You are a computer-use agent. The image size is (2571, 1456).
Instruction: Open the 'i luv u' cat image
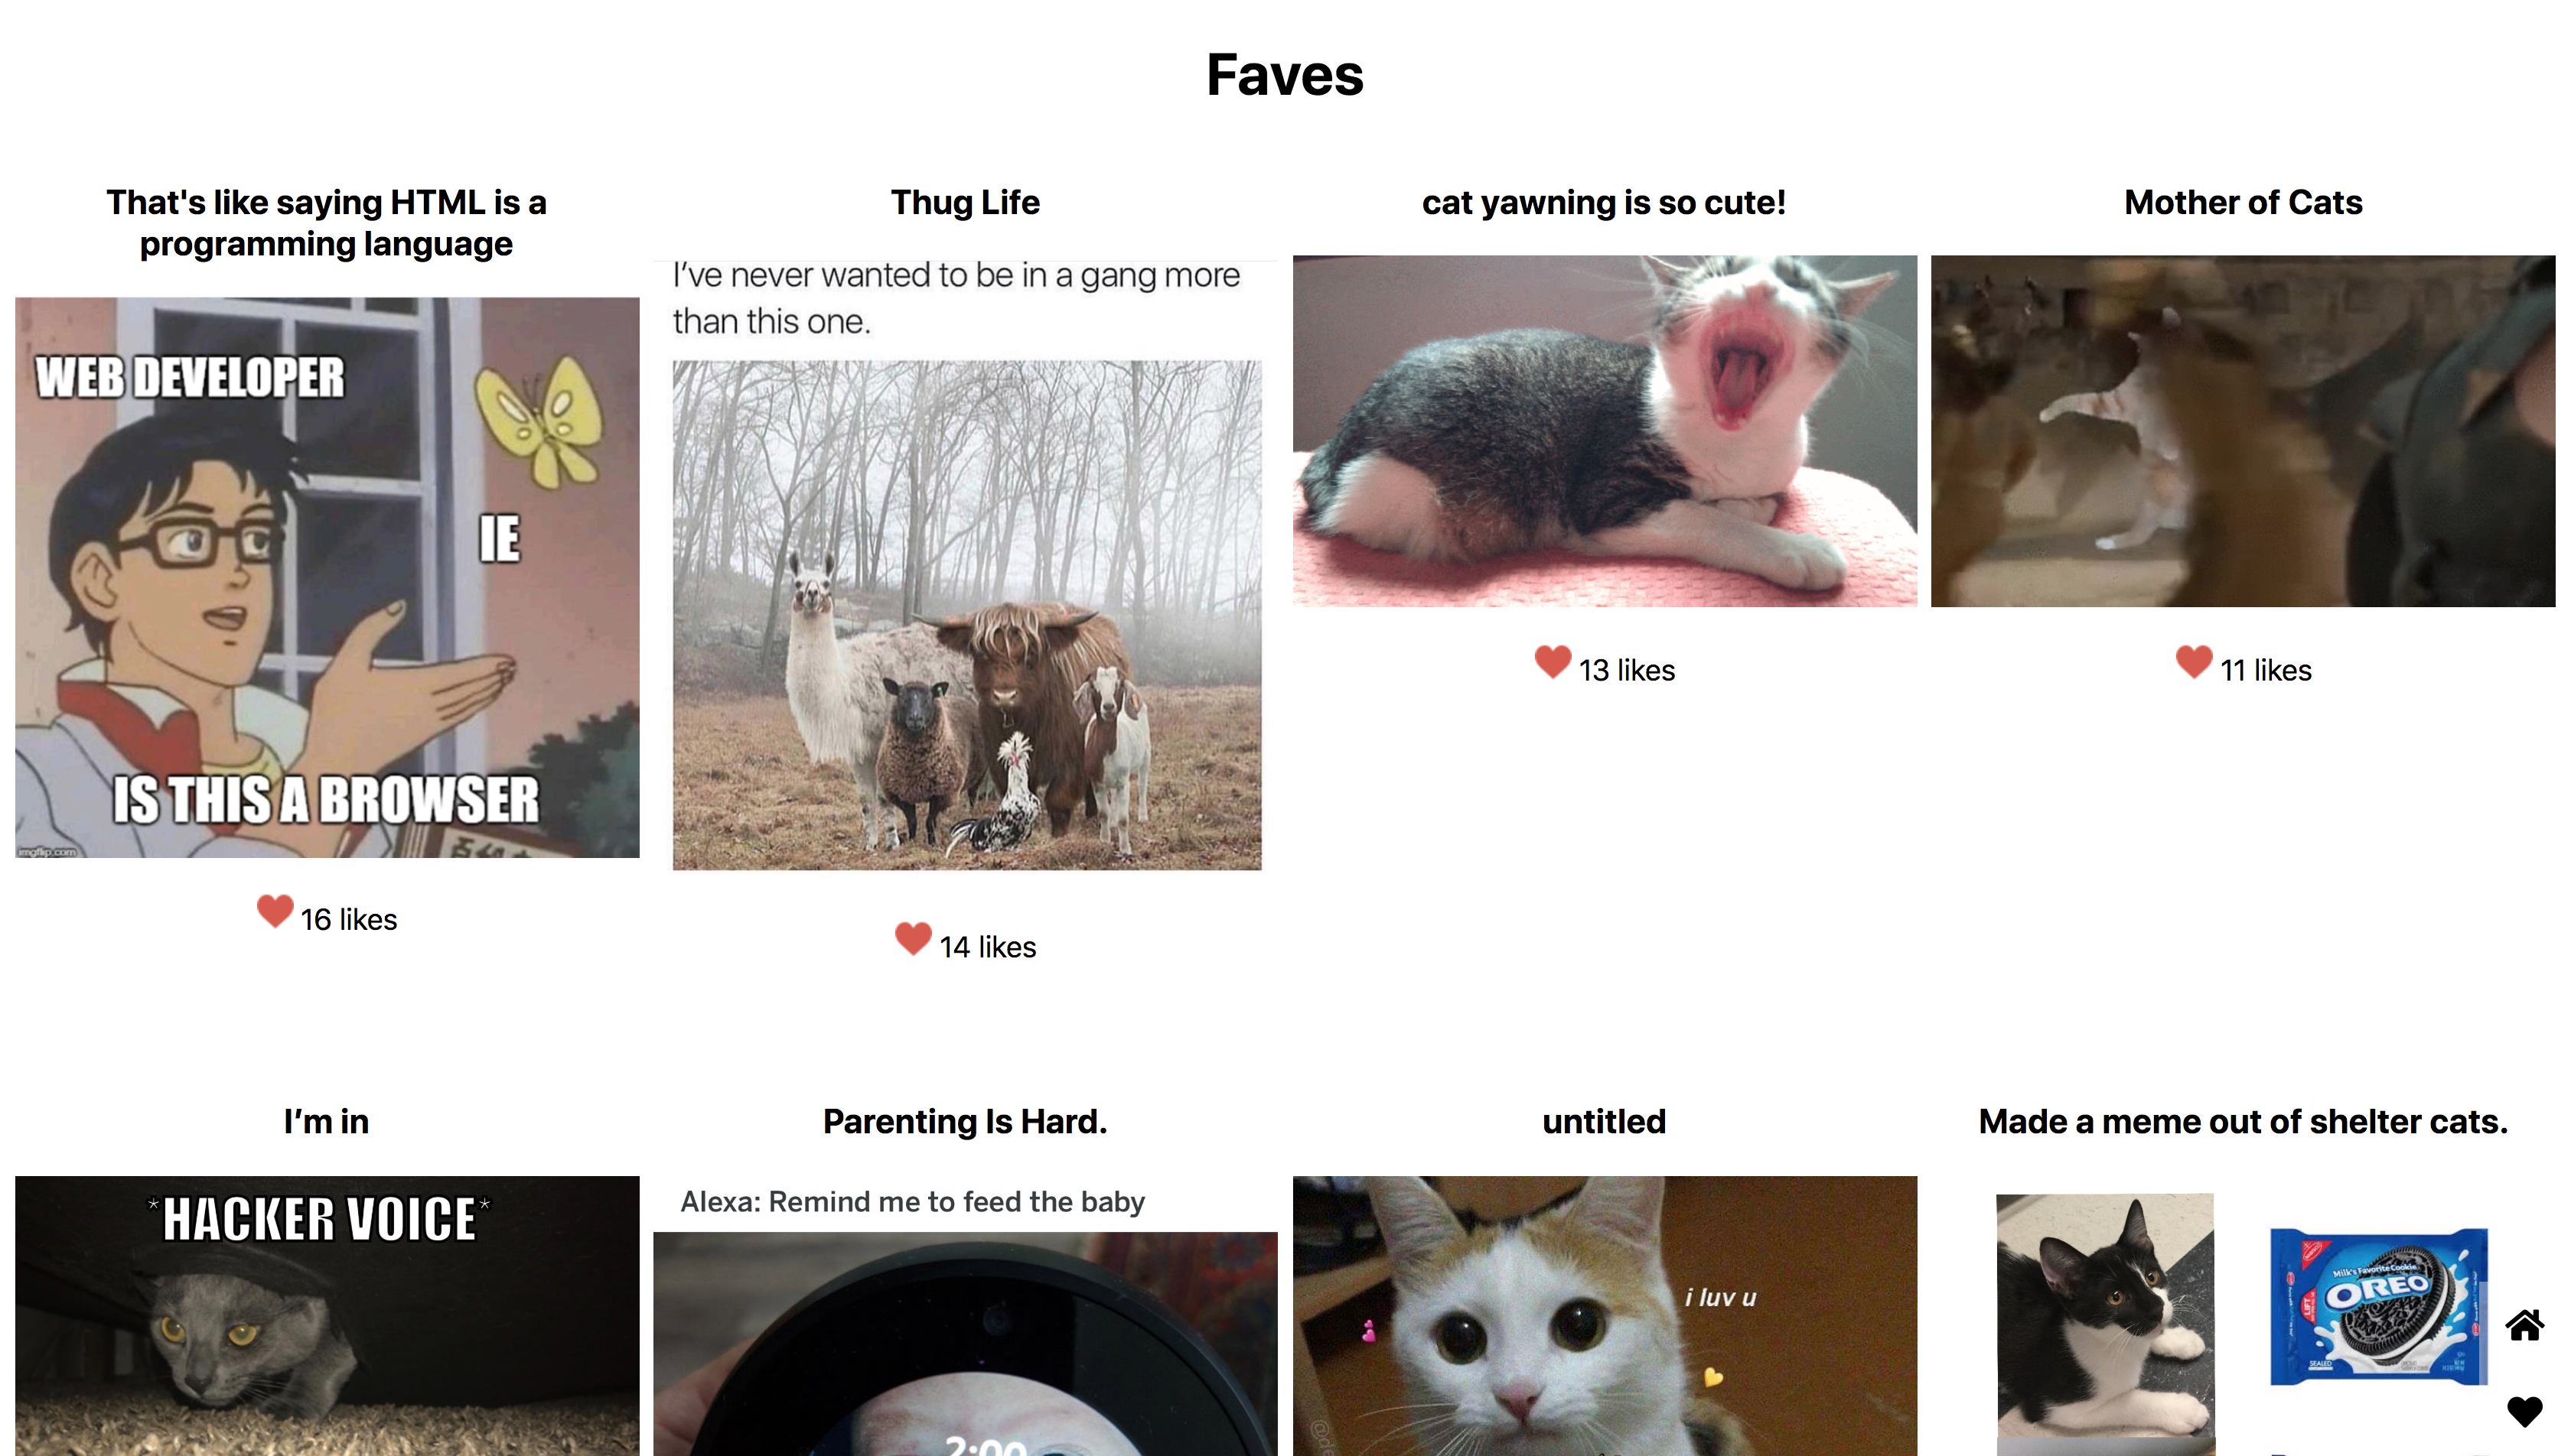point(1605,1316)
